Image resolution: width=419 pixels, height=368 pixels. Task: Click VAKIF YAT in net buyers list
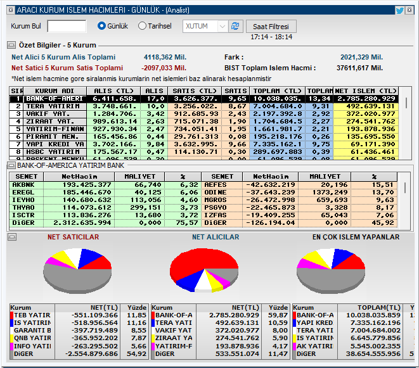click(174, 331)
